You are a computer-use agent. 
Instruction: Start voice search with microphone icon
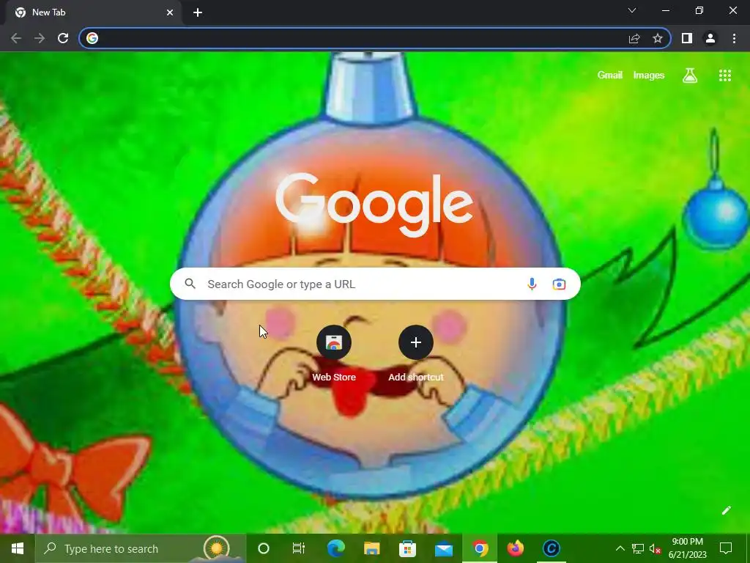[x=532, y=284]
